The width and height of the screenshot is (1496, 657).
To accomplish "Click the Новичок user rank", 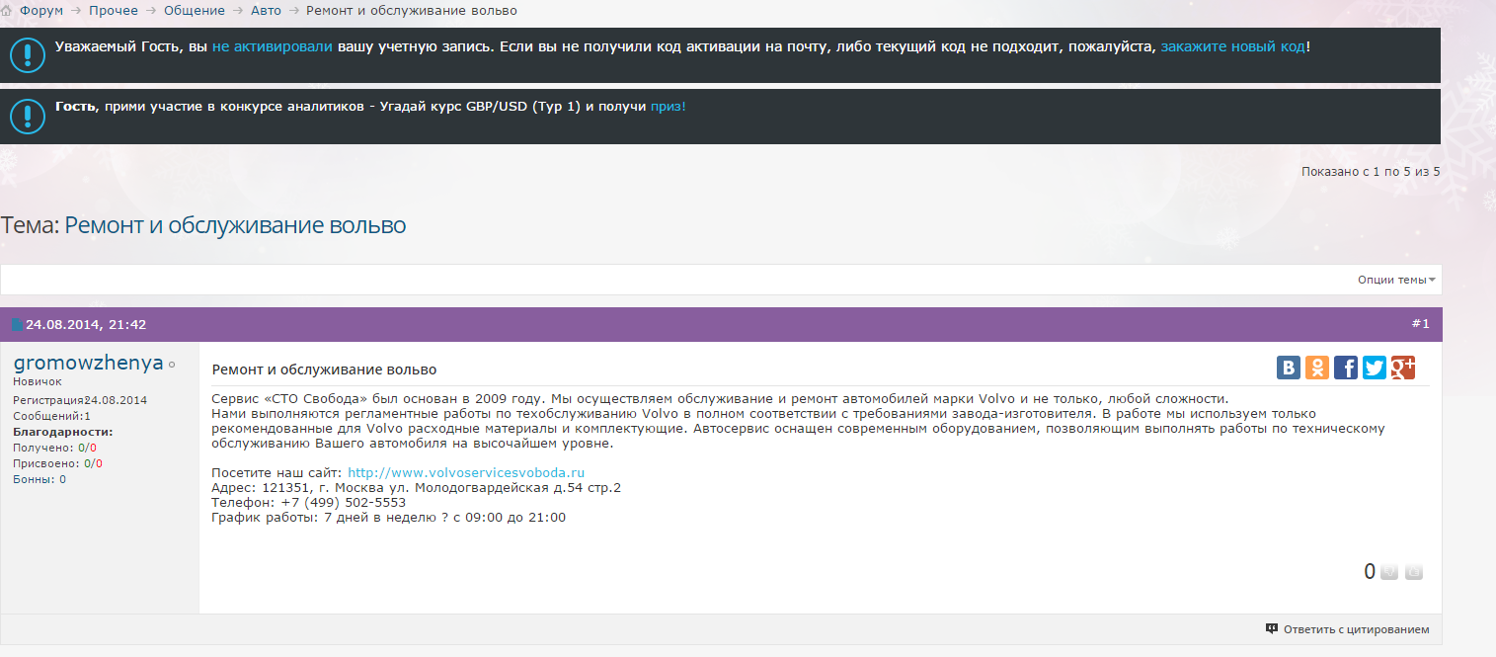I will (x=38, y=381).
